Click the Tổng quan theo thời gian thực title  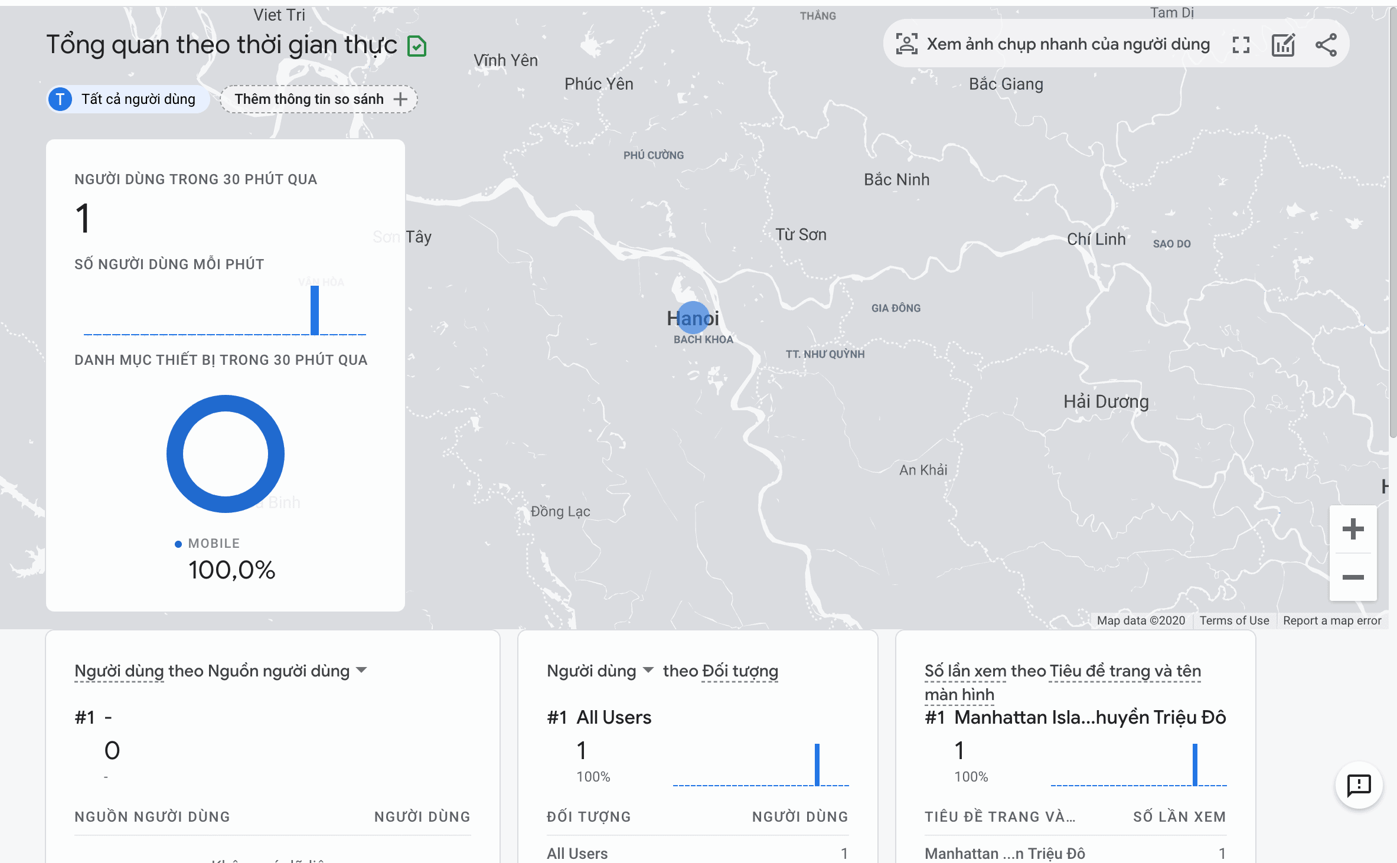pos(222,45)
